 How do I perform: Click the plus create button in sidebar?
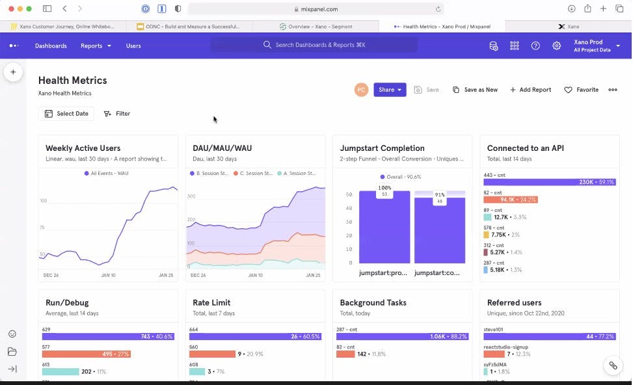click(13, 72)
